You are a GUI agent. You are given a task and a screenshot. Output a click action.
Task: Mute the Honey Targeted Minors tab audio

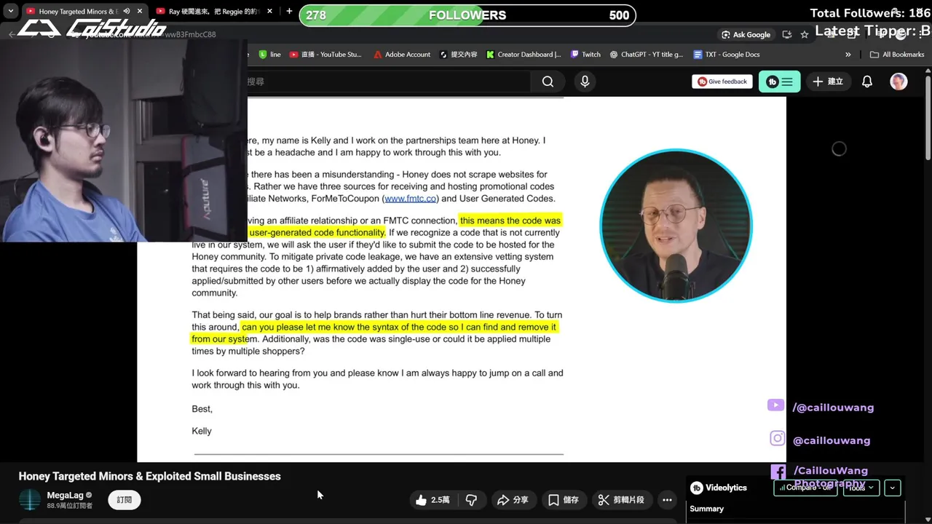127,12
